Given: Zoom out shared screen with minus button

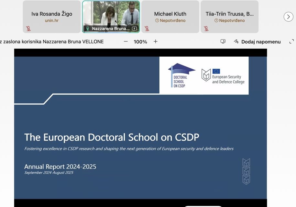Looking at the screenshot, I should click(126, 41).
